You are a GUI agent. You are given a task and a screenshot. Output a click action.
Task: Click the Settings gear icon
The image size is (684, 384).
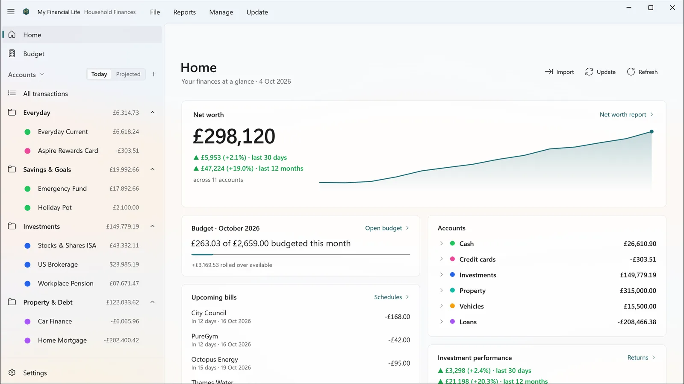[12, 372]
